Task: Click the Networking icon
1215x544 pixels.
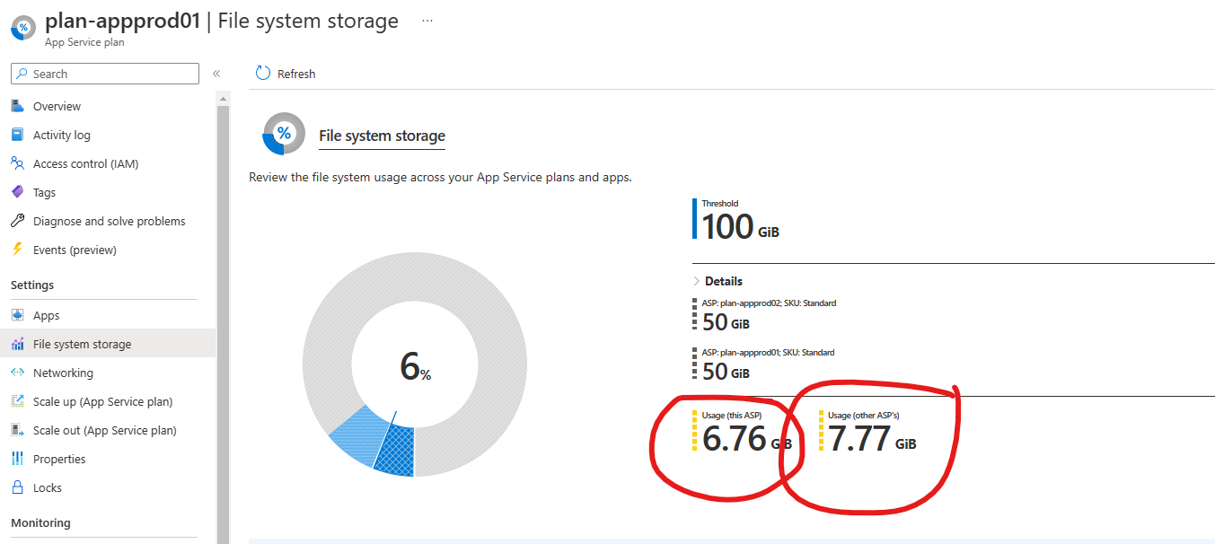Action: pyautogui.click(x=17, y=373)
